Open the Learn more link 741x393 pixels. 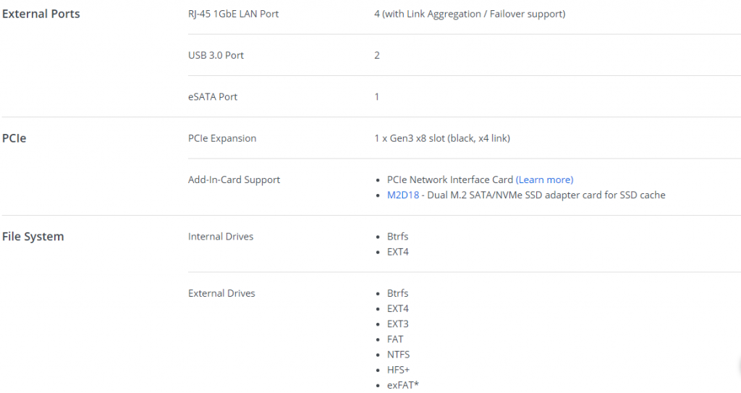544,179
